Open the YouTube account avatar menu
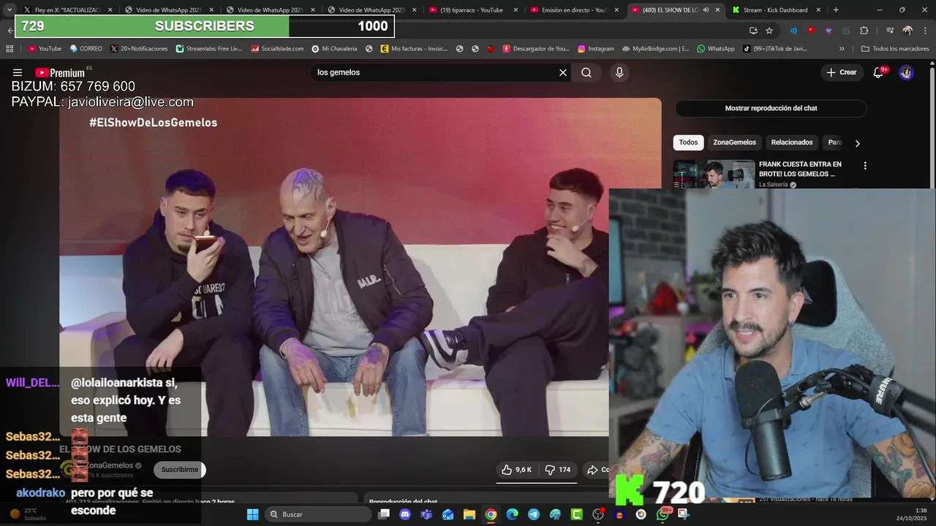The image size is (936, 526). (x=906, y=72)
